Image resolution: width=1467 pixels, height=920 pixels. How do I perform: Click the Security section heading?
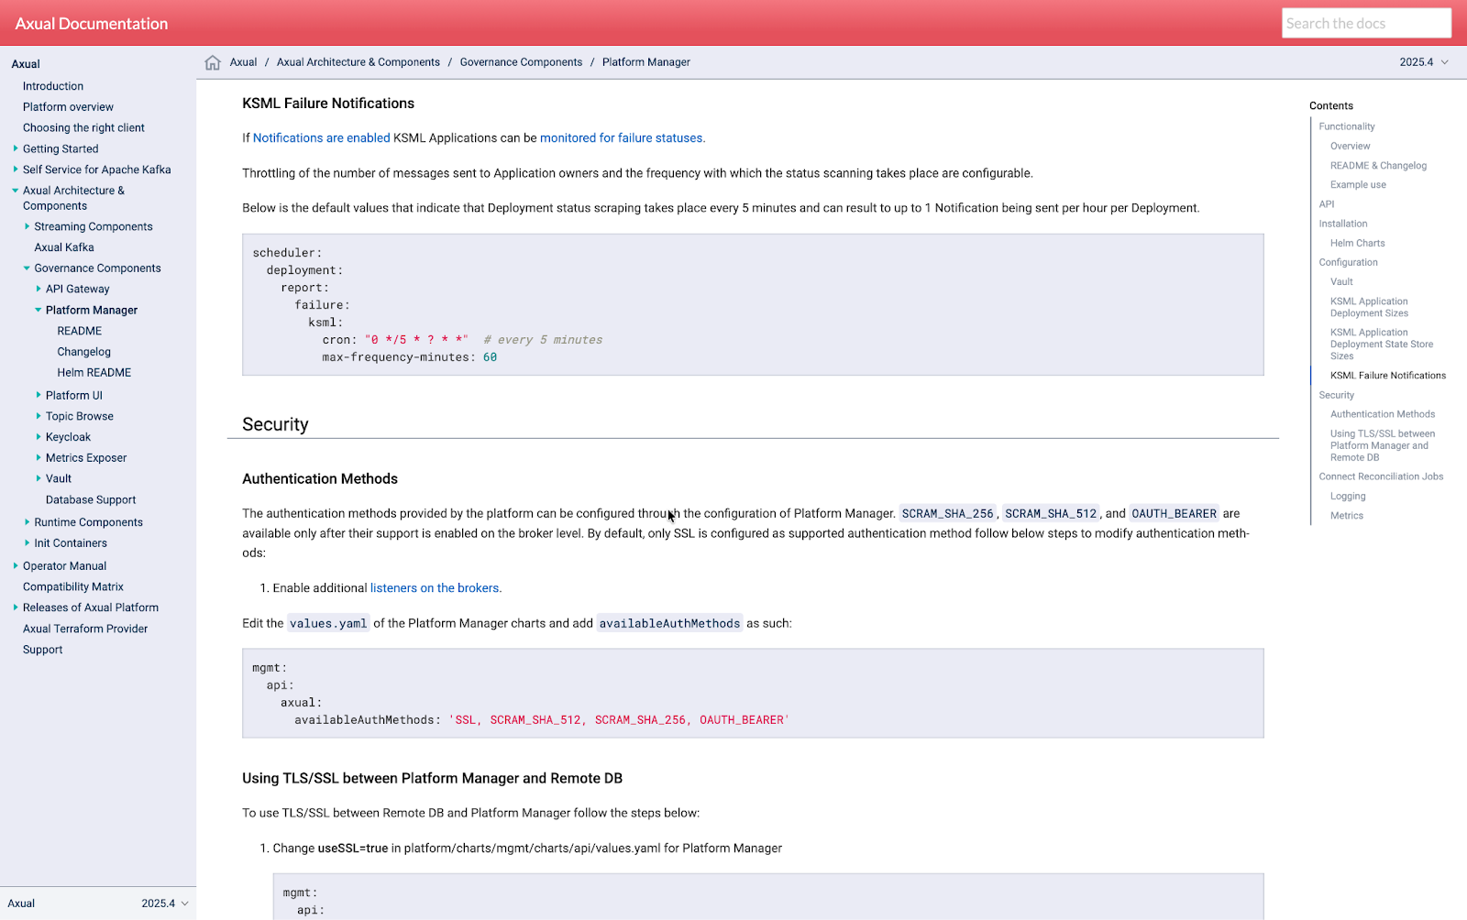(275, 424)
